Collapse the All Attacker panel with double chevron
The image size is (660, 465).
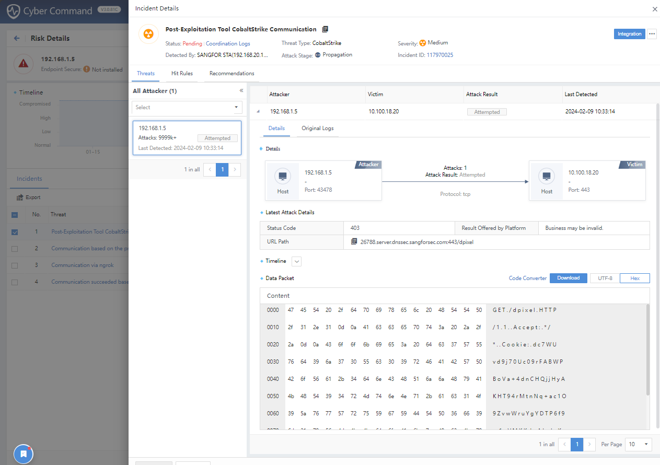241,91
